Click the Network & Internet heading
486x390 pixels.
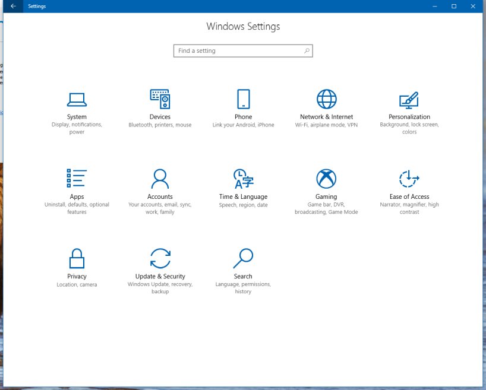326,117
